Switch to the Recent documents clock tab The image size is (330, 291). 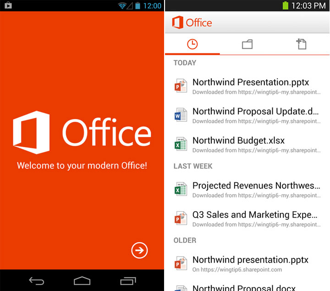192,44
